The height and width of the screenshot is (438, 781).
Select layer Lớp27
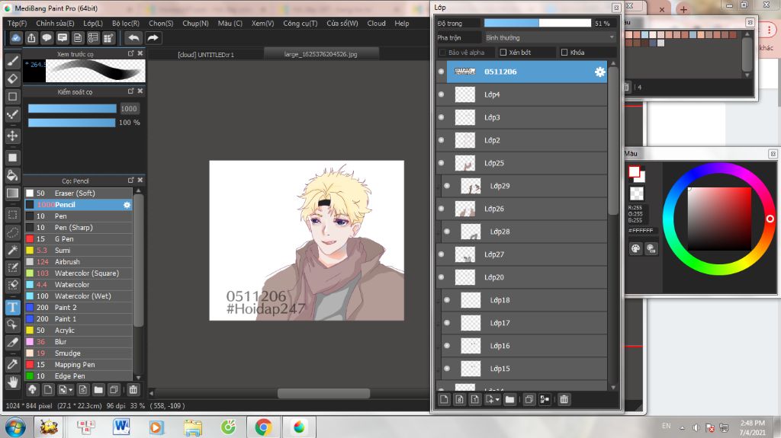click(522, 254)
